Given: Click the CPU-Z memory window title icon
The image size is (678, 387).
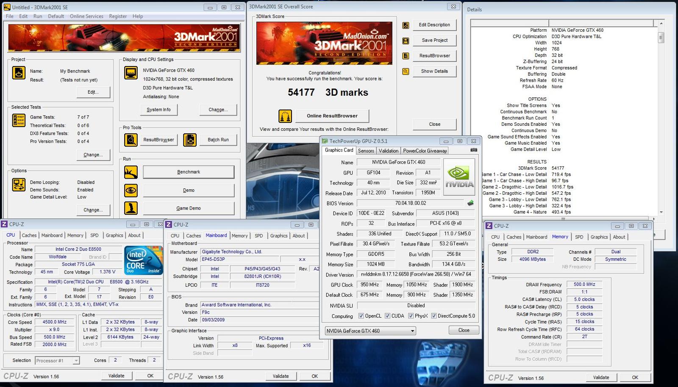Looking at the screenshot, I should [x=489, y=226].
